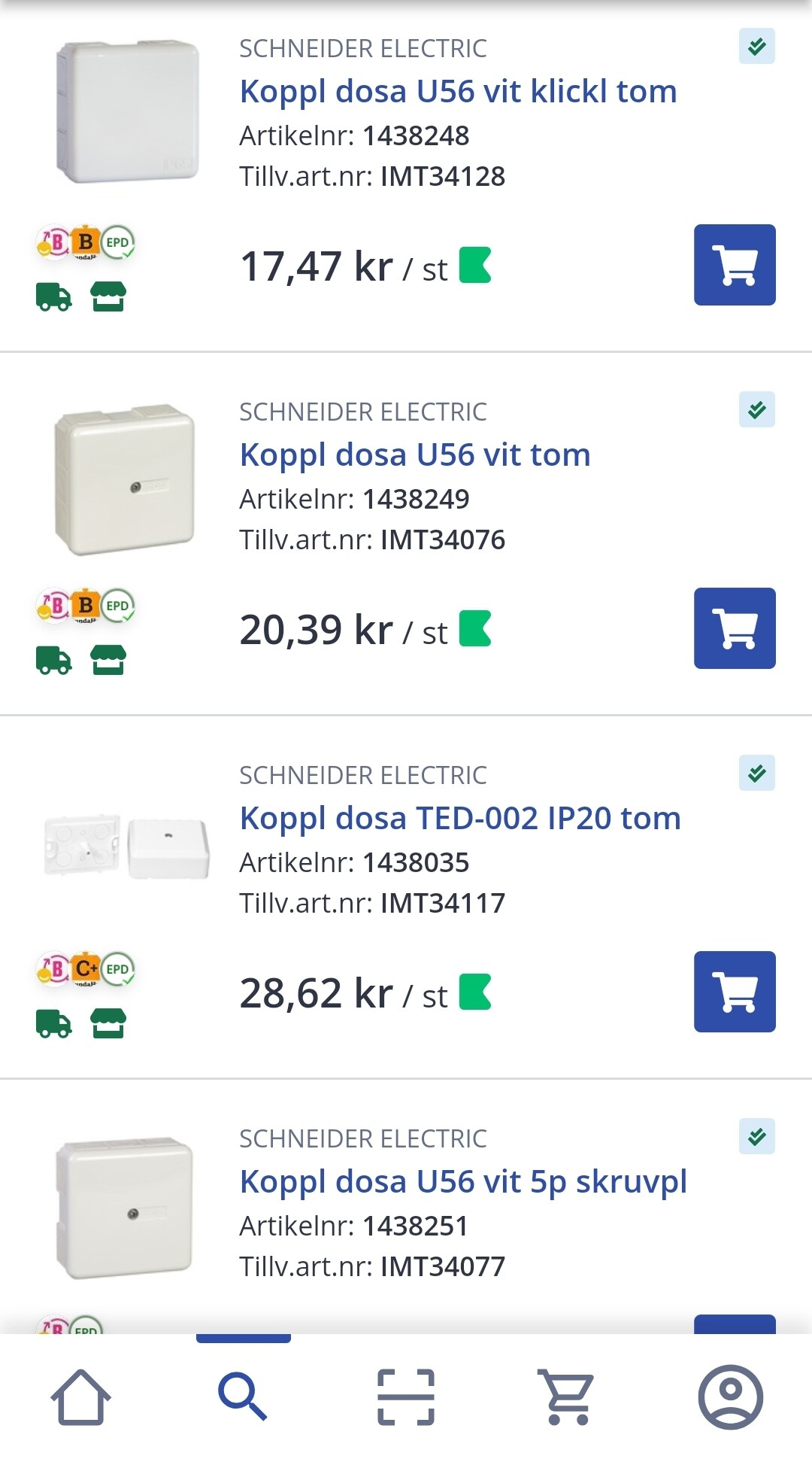Toggle the checkmark for Koppl dosa U56 vit klickl tom
The height and width of the screenshot is (1465, 812).
(x=756, y=47)
